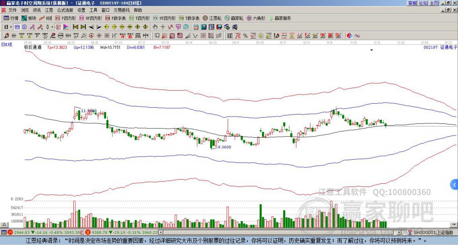This screenshot has height=245, width=458.
Task: Click the save floppy disk icon
Action: pos(219,27)
